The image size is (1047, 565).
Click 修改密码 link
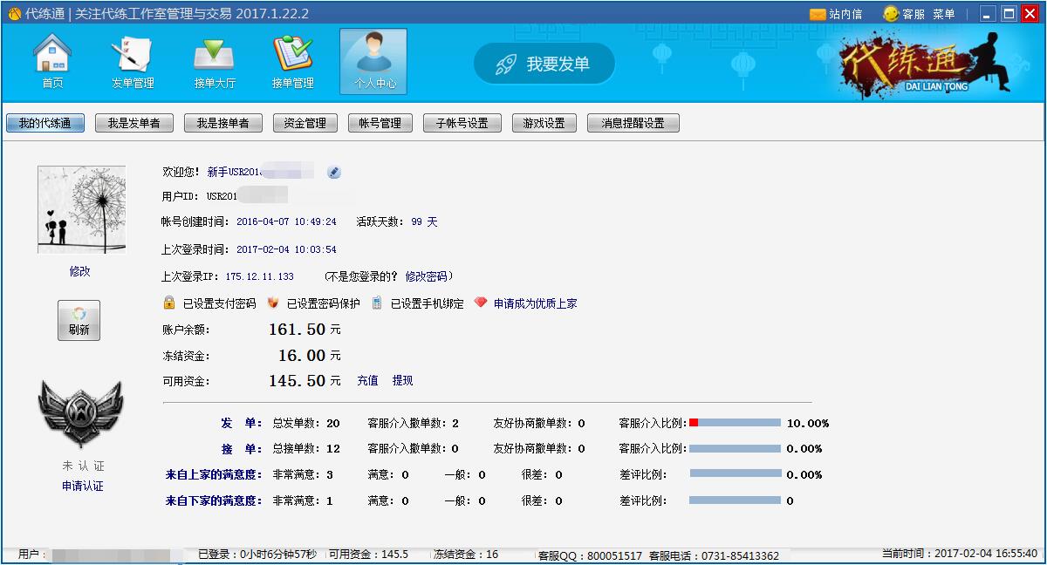pos(426,276)
